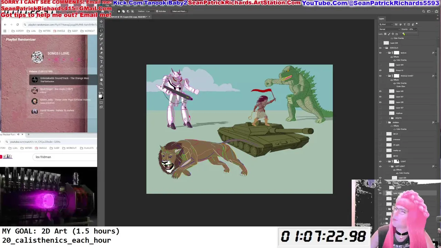
Task: Lock layer position icon in Layers
Action: [393, 34]
